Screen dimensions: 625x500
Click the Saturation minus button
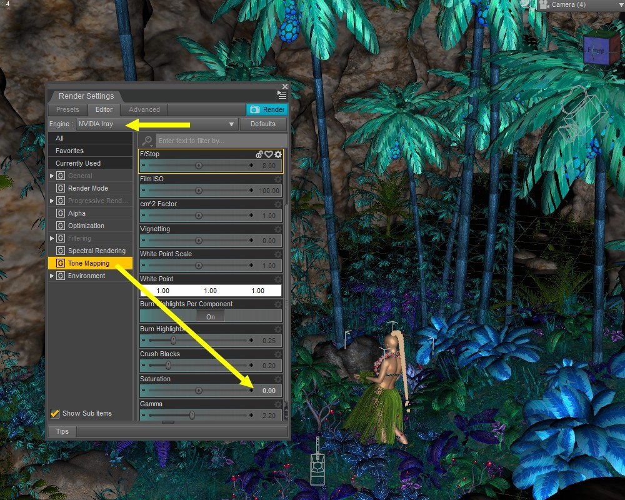pos(144,391)
